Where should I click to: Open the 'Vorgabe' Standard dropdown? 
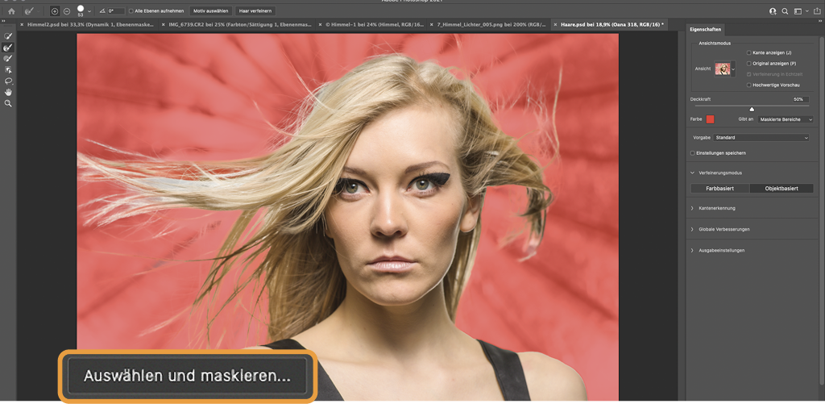tap(761, 138)
